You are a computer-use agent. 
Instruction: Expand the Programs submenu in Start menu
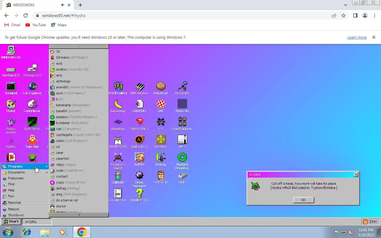pos(25,166)
